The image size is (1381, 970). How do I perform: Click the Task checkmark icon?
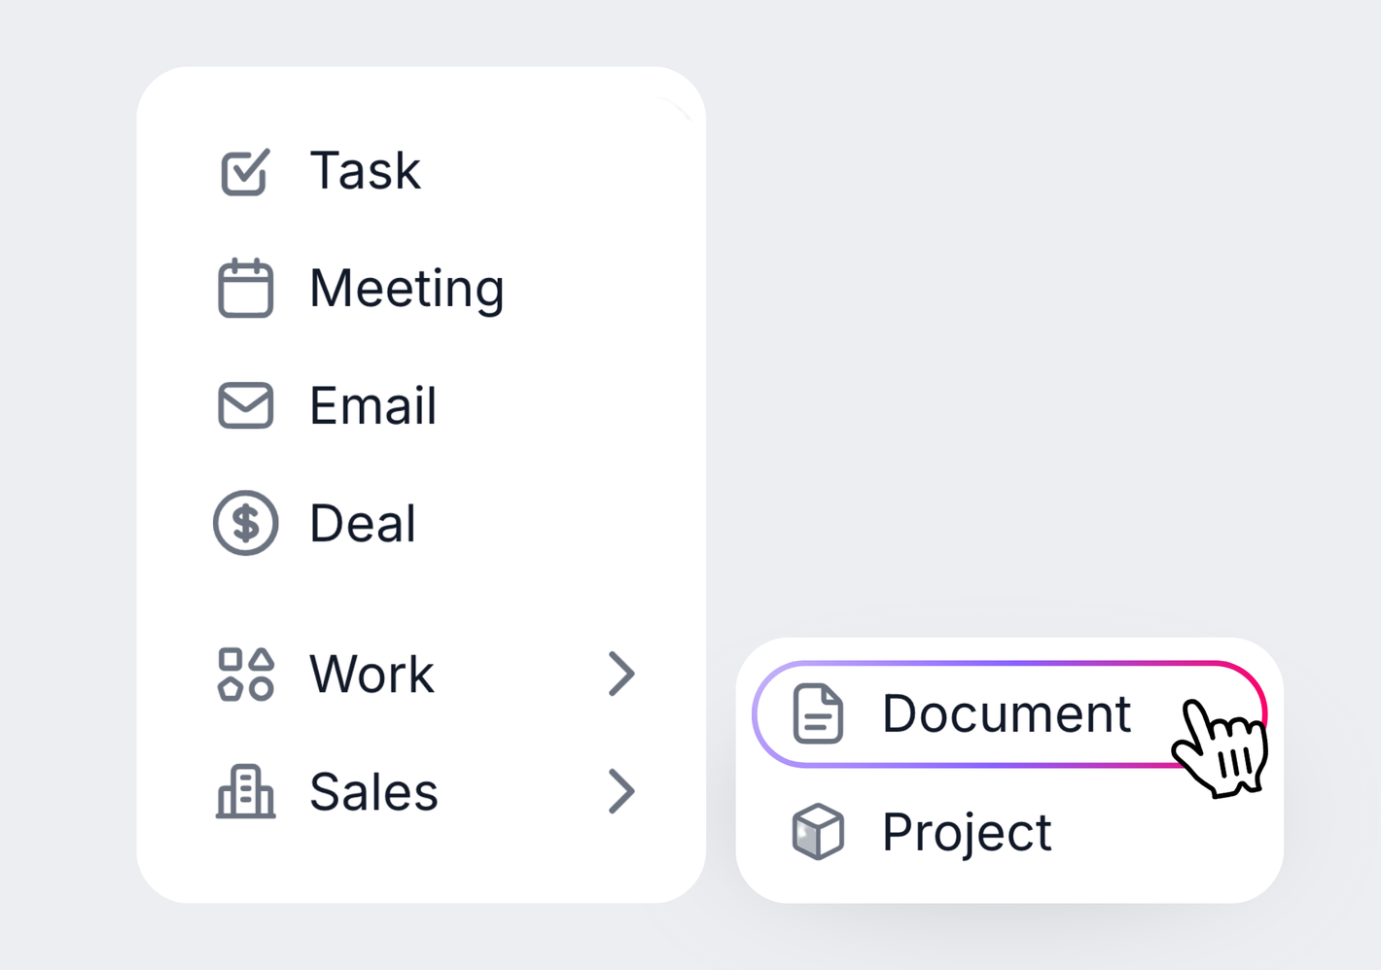point(245,172)
